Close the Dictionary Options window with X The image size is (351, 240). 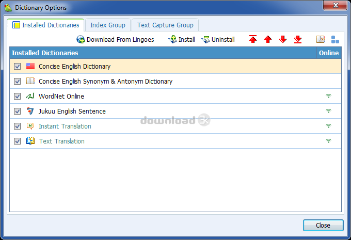click(x=335, y=5)
